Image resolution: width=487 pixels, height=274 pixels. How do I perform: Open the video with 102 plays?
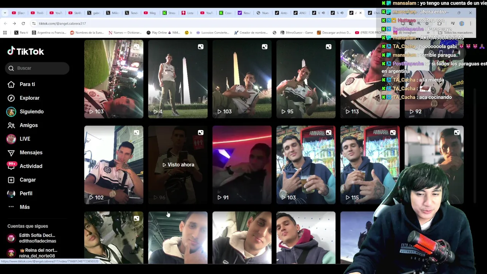pyautogui.click(x=114, y=165)
